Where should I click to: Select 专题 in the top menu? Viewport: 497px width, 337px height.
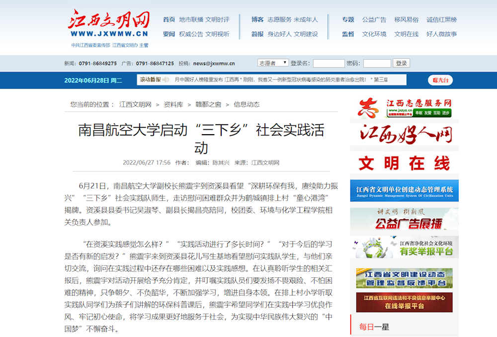tap(348, 20)
